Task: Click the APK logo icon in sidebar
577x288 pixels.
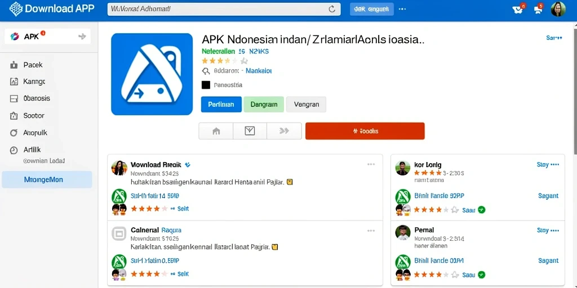Action: tap(15, 37)
